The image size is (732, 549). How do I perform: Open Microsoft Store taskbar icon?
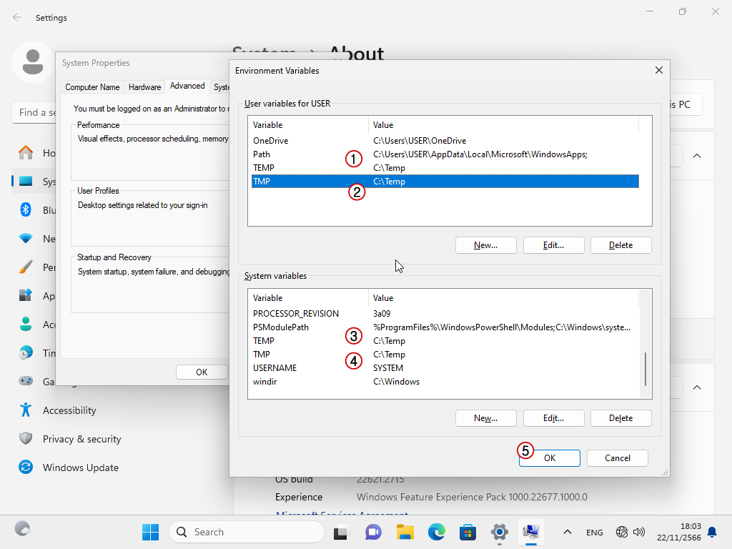click(x=468, y=532)
